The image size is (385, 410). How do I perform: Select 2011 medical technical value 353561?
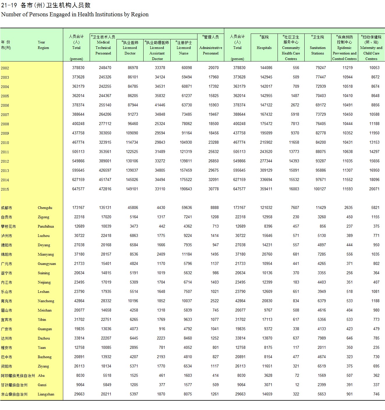105,152
